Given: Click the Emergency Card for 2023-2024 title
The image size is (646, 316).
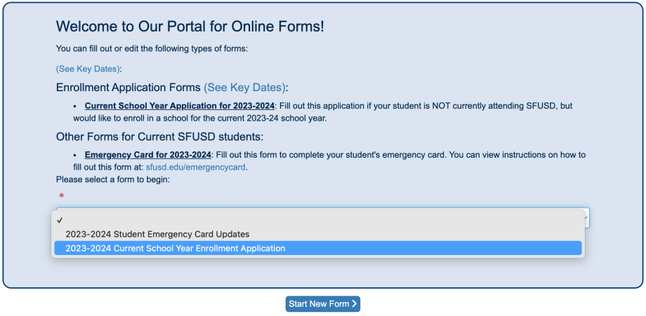Looking at the screenshot, I should [x=147, y=155].
